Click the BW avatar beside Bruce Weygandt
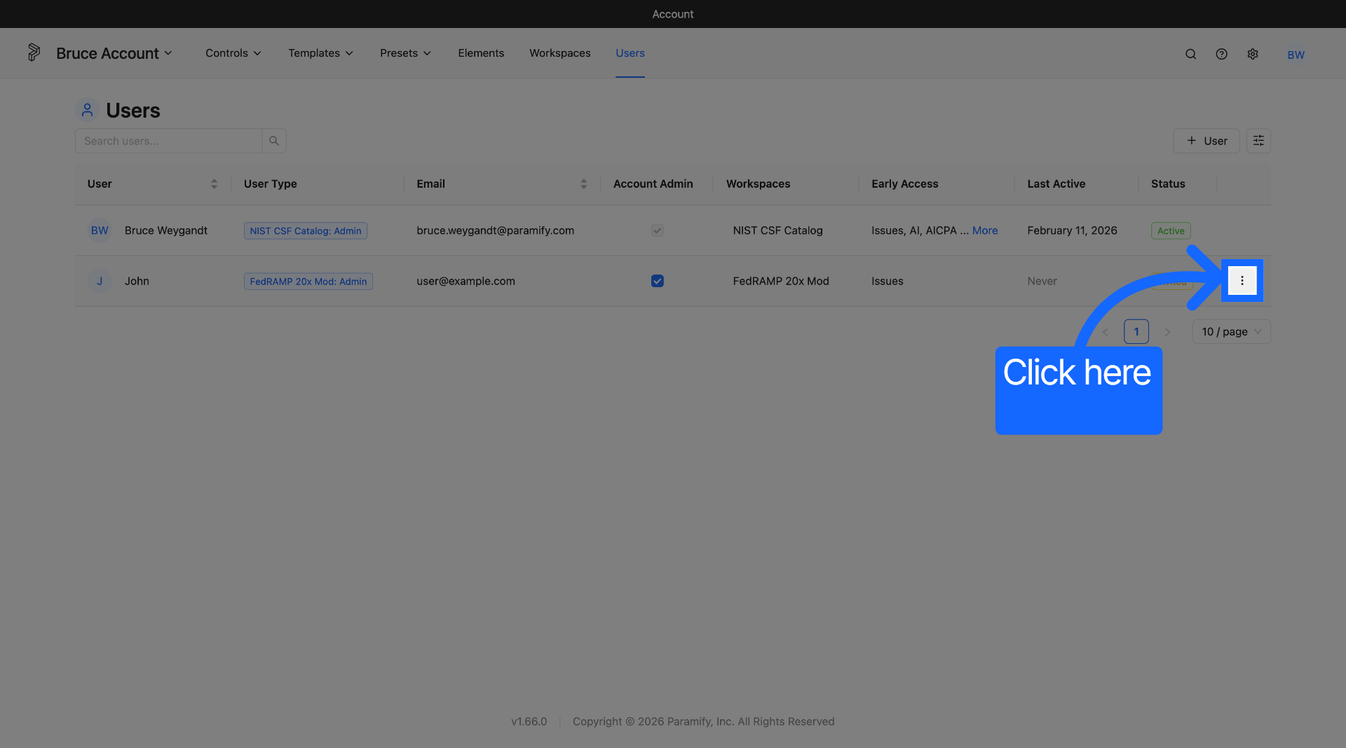This screenshot has height=748, width=1346. tap(100, 230)
